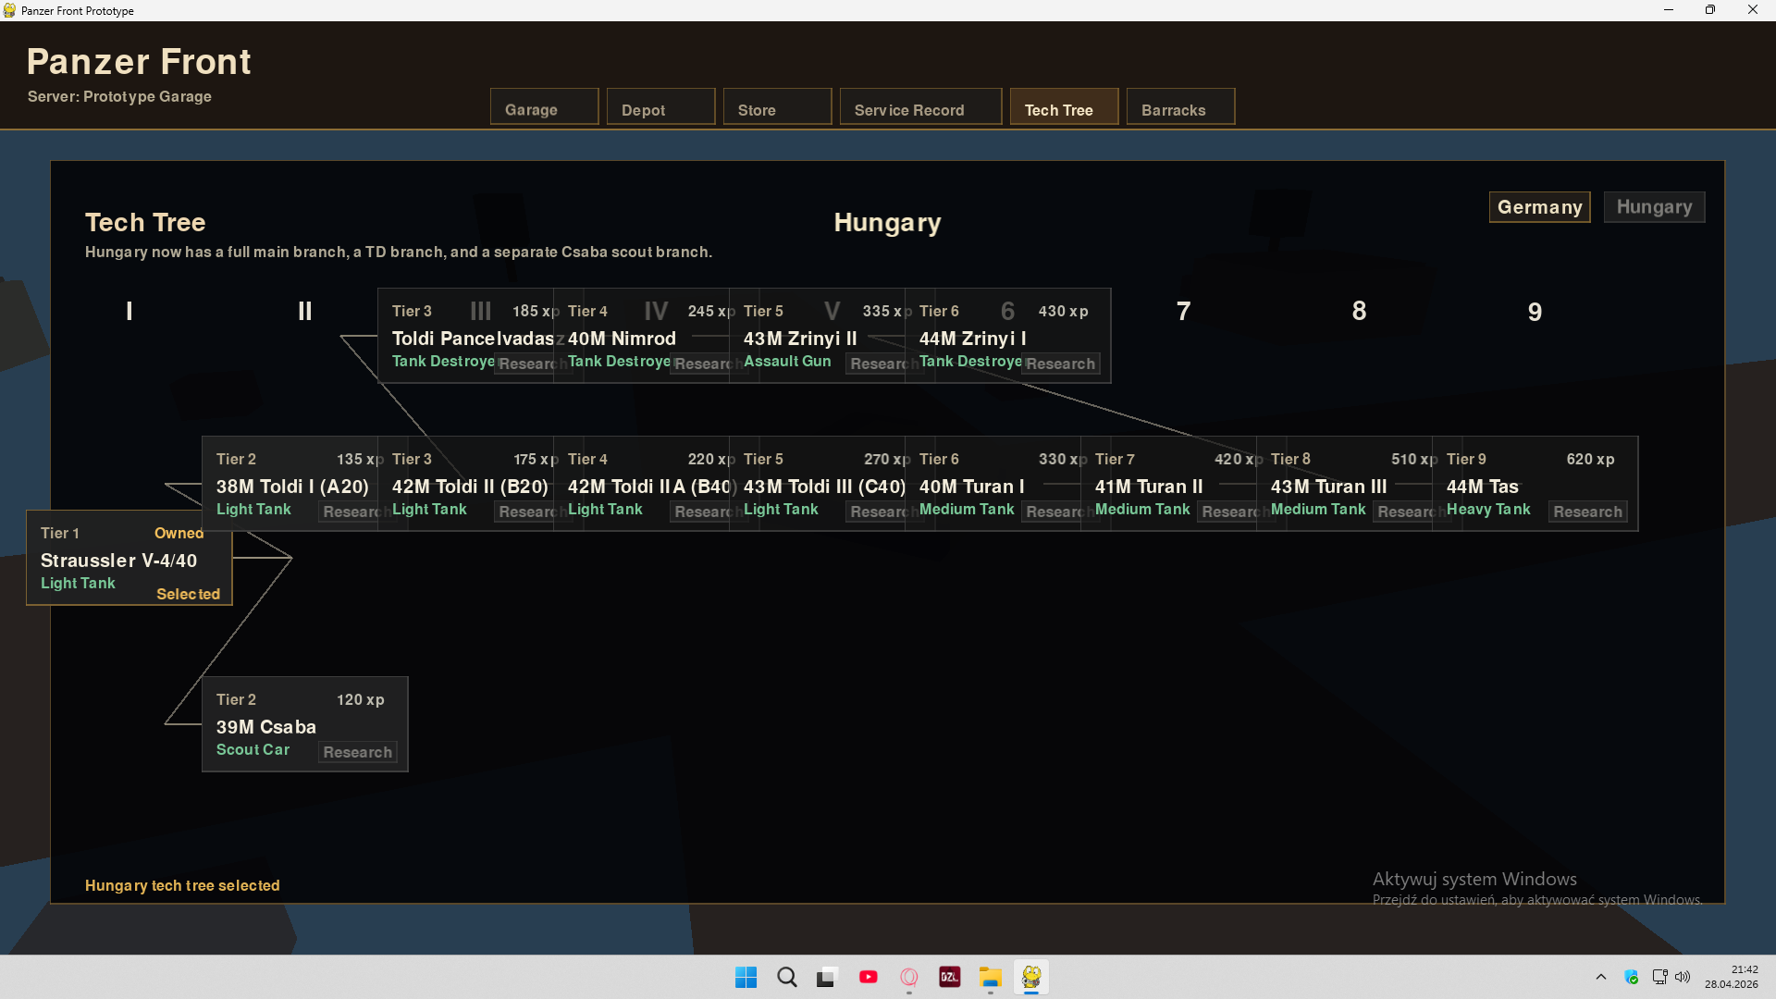Open the DZL app taskbar icon
This screenshot has height=999, width=1776.
click(x=950, y=977)
